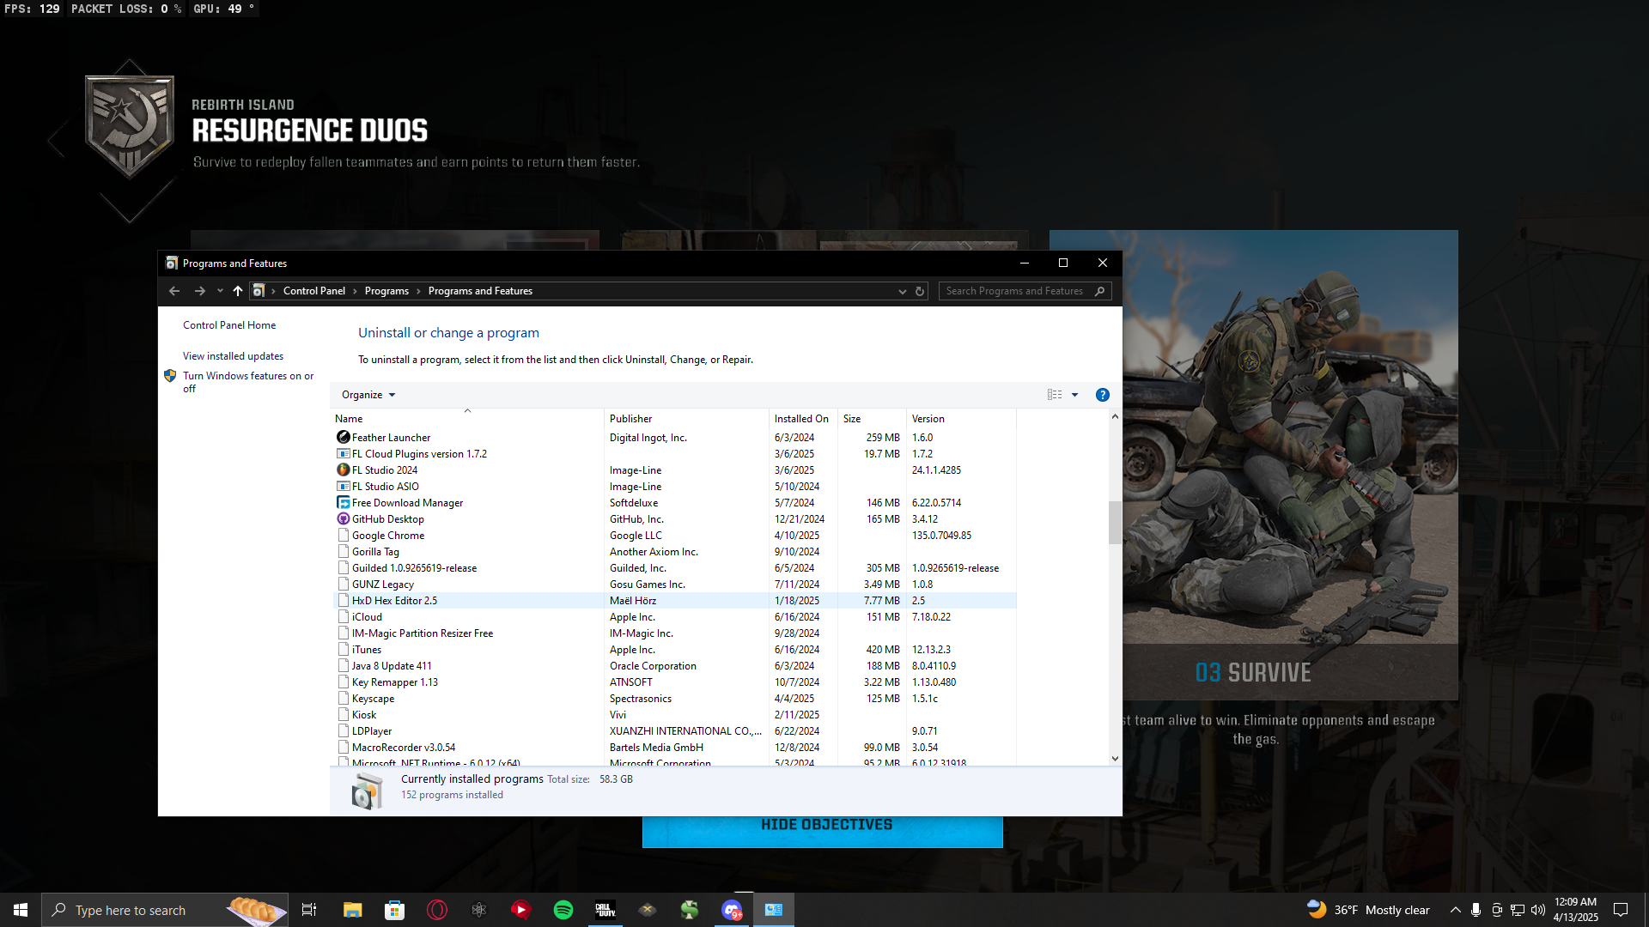Select the Kiosk entry
This screenshot has height=927, width=1649.
pos(674,715)
